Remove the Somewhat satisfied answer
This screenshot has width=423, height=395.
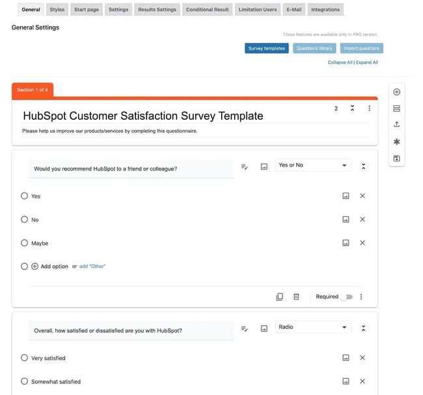[x=362, y=381]
